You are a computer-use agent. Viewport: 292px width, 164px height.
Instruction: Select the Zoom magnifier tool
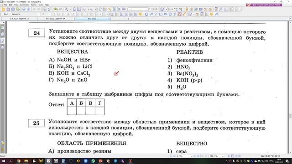pyautogui.click(x=67, y=9)
